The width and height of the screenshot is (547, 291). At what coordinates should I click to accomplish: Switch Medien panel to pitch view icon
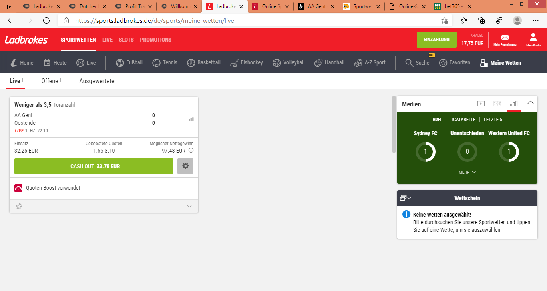coord(497,104)
